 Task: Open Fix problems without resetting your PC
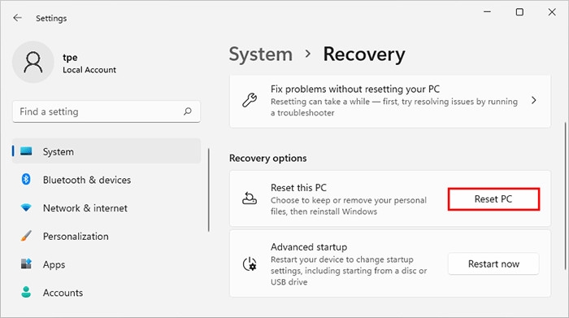(390, 101)
